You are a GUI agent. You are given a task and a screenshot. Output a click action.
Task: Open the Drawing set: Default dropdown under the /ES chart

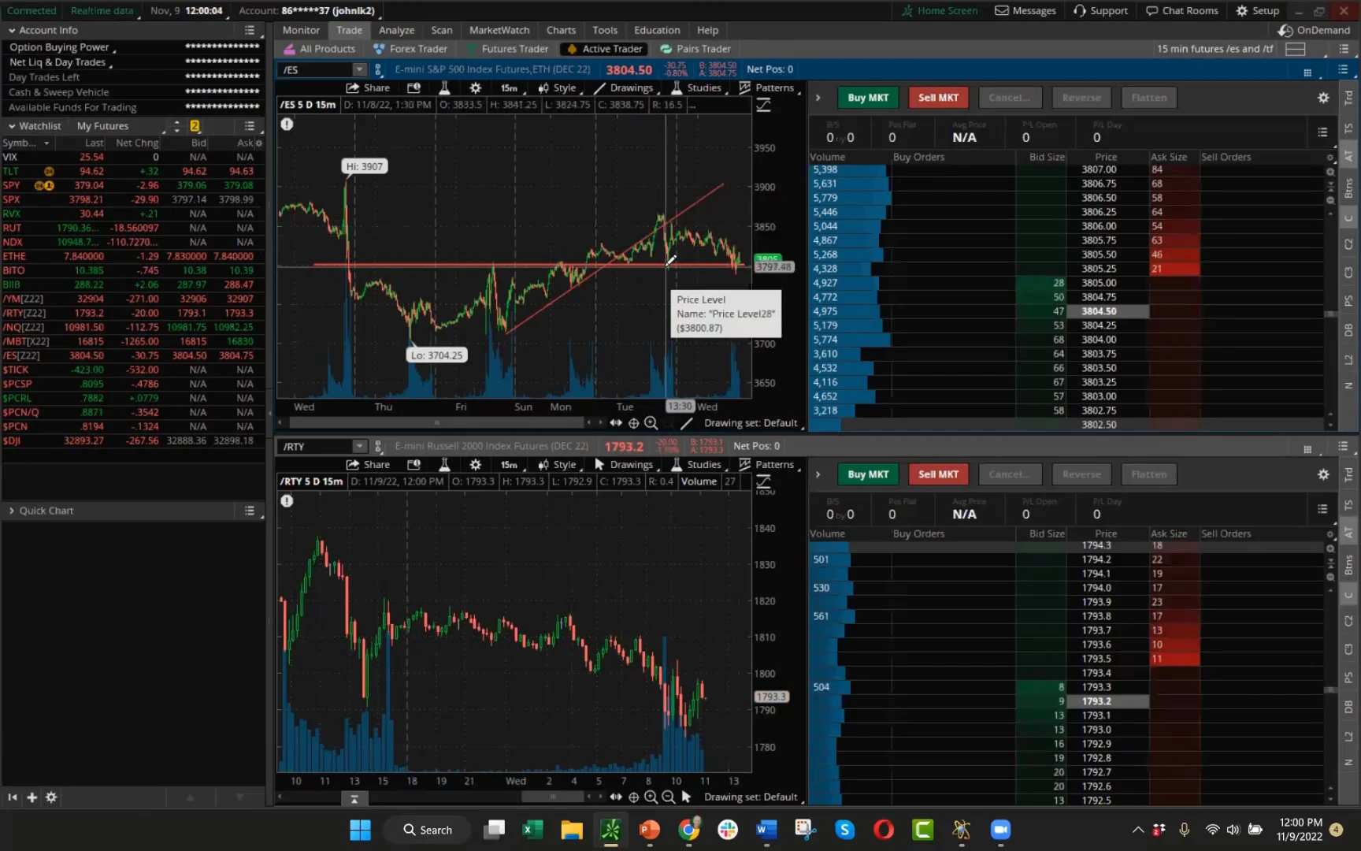click(752, 423)
